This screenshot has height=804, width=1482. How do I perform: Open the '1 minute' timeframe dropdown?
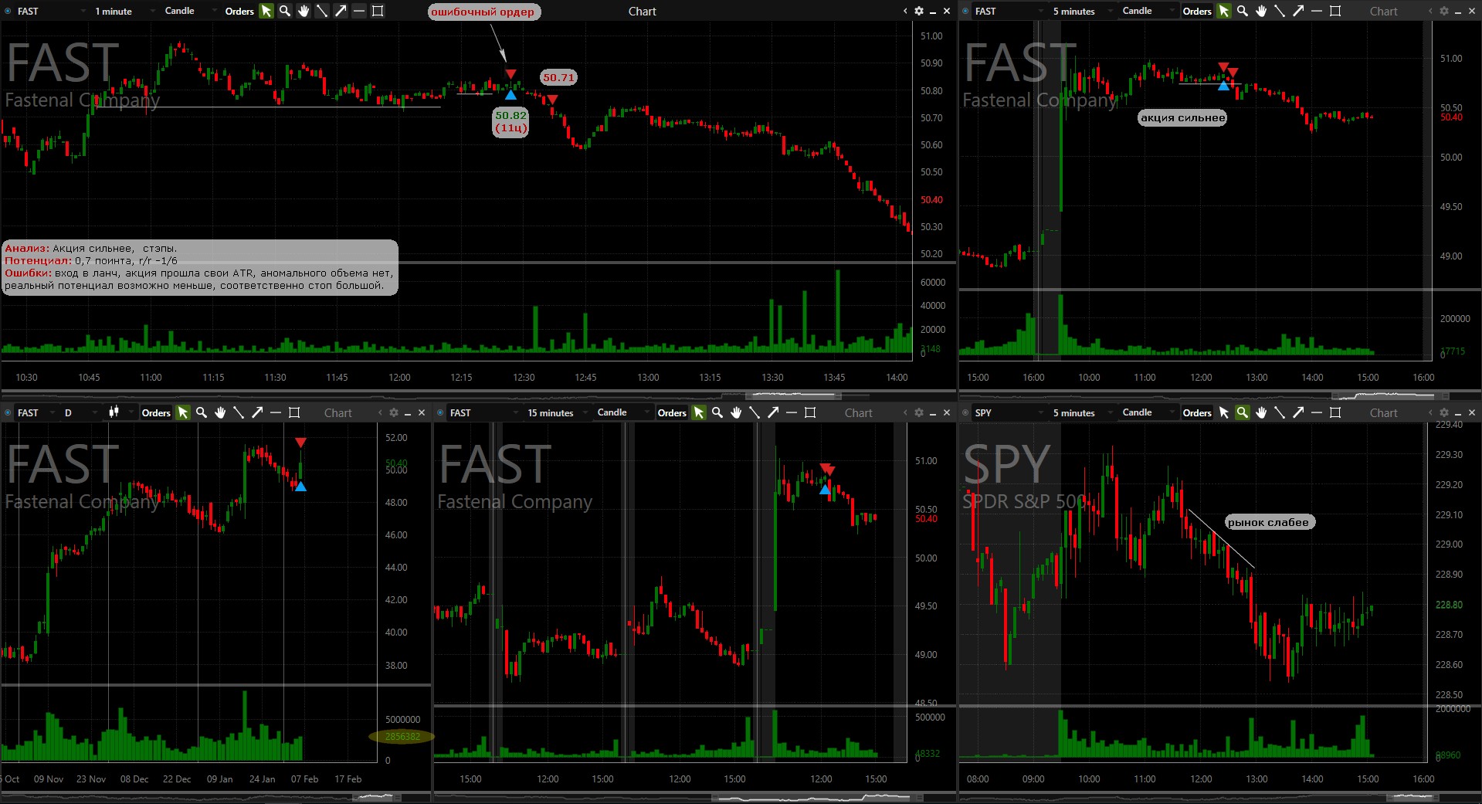(124, 11)
